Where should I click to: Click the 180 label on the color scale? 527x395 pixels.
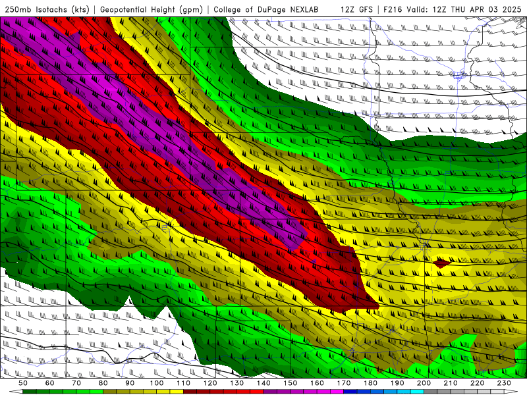coord(370,383)
